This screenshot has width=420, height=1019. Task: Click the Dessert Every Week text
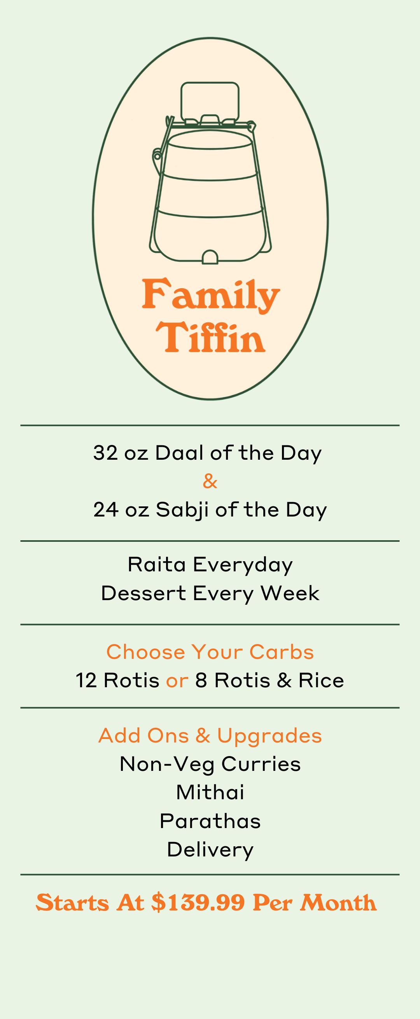click(x=210, y=594)
